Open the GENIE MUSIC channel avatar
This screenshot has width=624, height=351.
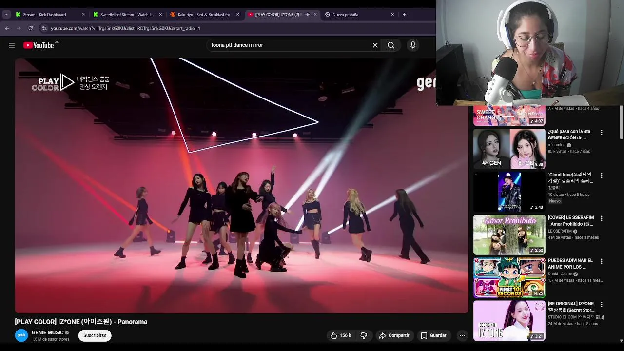click(21, 335)
